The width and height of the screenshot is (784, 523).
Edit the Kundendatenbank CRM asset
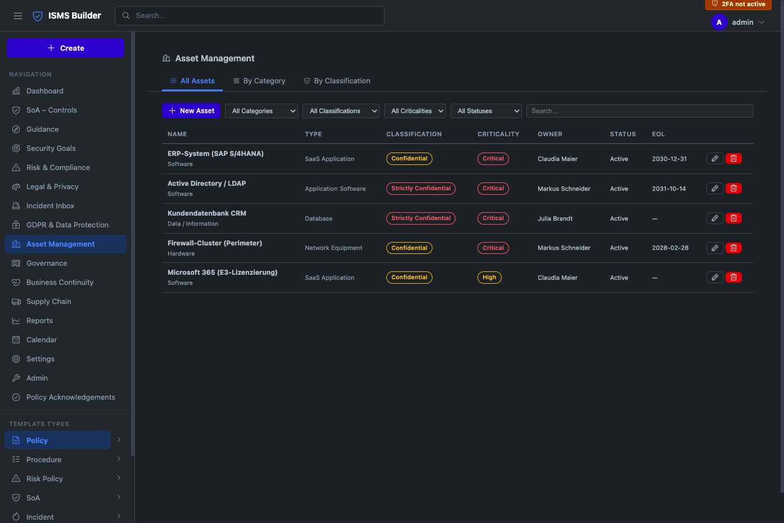pyautogui.click(x=715, y=218)
